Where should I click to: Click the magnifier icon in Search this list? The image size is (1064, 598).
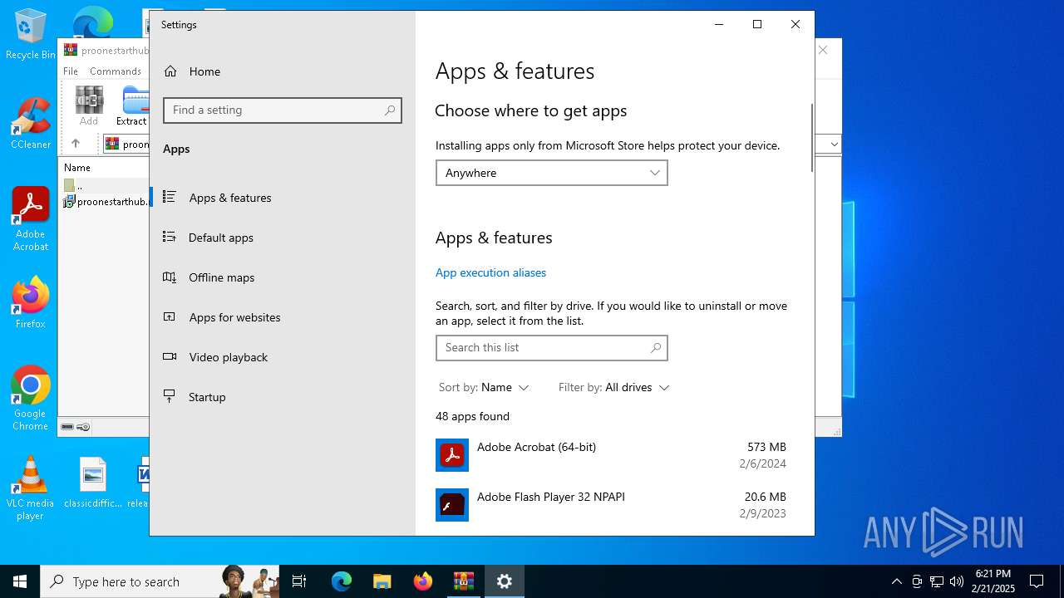(655, 348)
